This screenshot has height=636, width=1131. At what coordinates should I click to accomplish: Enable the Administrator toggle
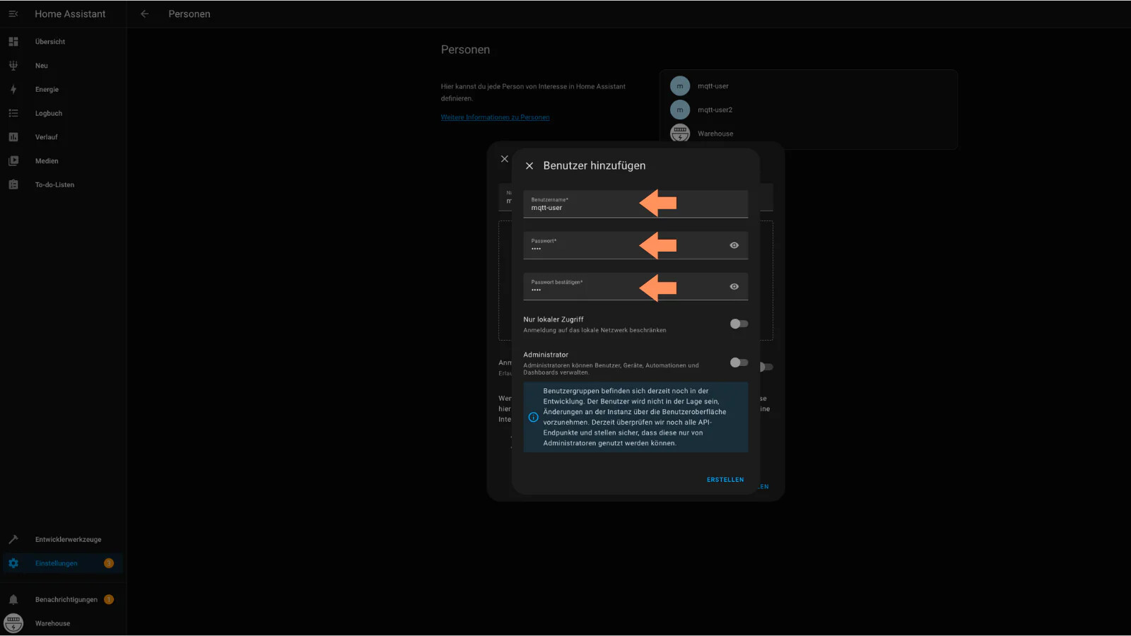pyautogui.click(x=739, y=363)
